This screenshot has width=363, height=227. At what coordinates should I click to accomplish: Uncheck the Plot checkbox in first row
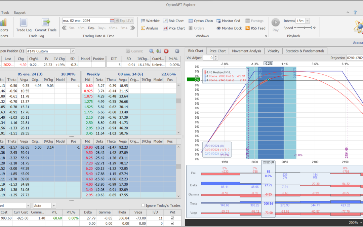tap(172, 218)
